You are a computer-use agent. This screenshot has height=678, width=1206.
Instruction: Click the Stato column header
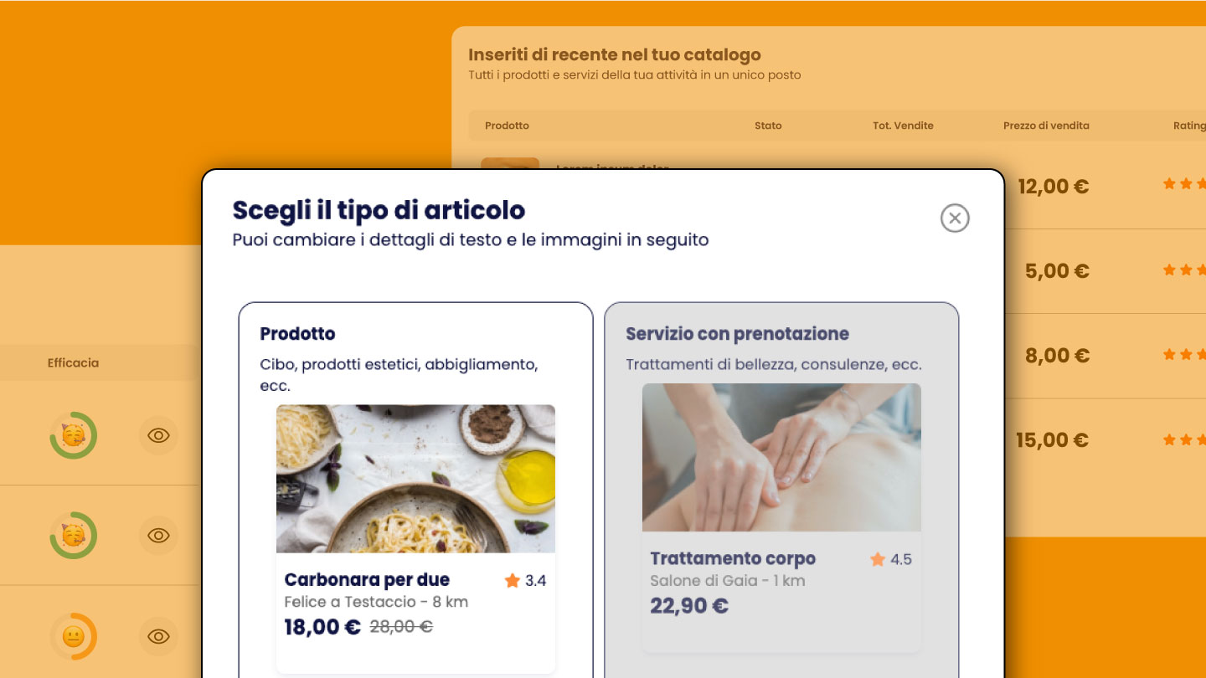[x=768, y=126]
